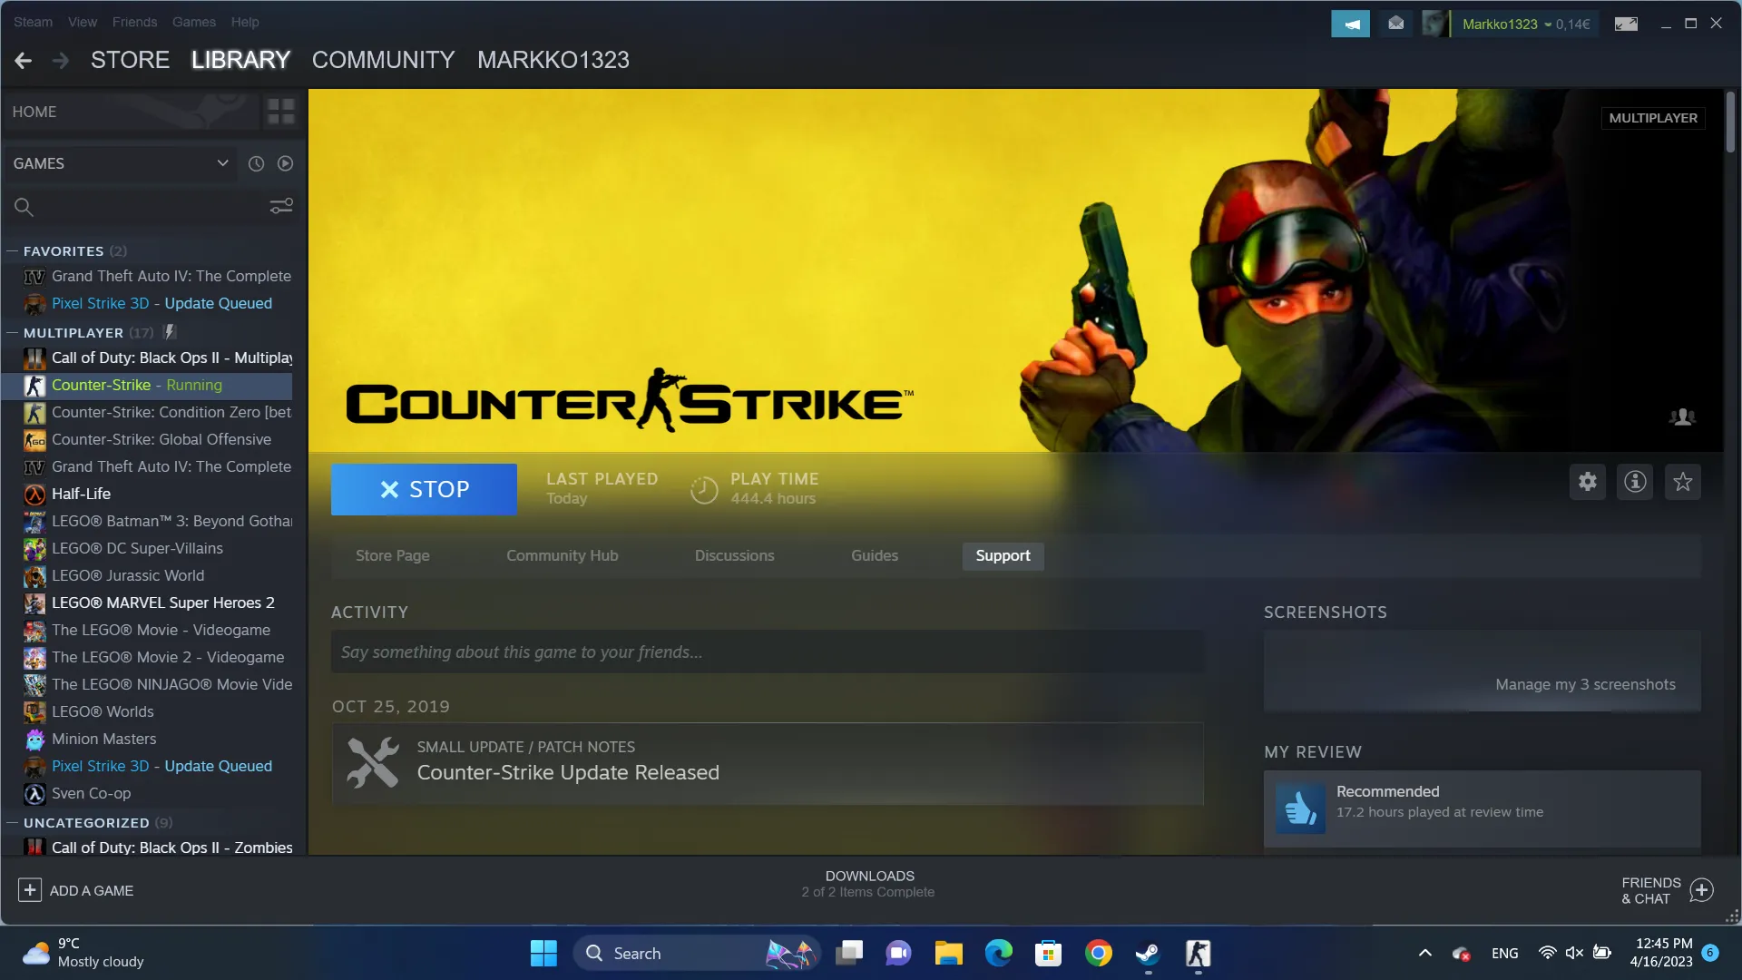Collapse the MULTIPLAYER category
The height and width of the screenshot is (980, 1742).
pos(13,333)
